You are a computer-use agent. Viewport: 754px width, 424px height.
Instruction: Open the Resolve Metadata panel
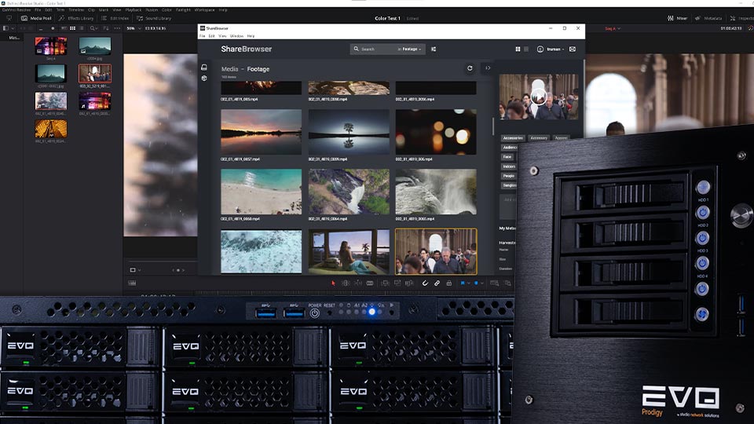click(x=708, y=18)
